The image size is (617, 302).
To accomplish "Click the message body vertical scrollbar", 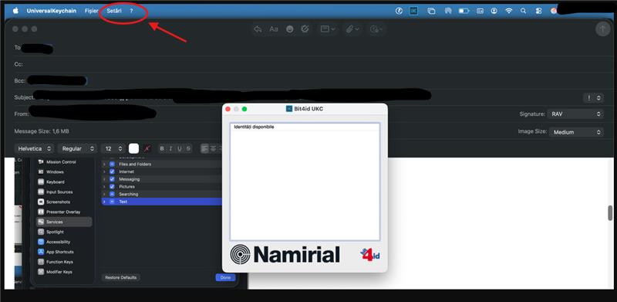I will pos(610,213).
